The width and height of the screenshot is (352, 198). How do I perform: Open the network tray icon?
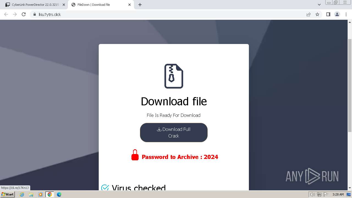(x=319, y=194)
